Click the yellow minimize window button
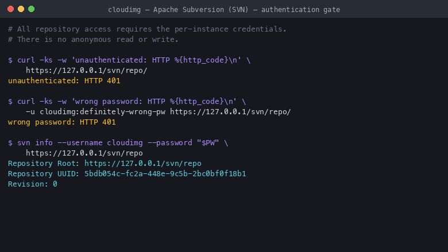 21,9
